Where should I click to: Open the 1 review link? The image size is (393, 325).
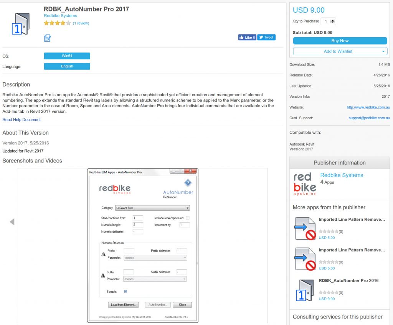click(81, 23)
